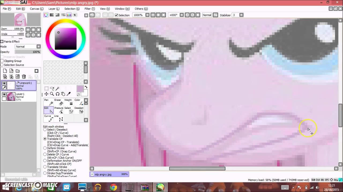This screenshot has width=343, height=192.
Task: Toggle the Selection checkbox in toolbar
Action: [117, 15]
